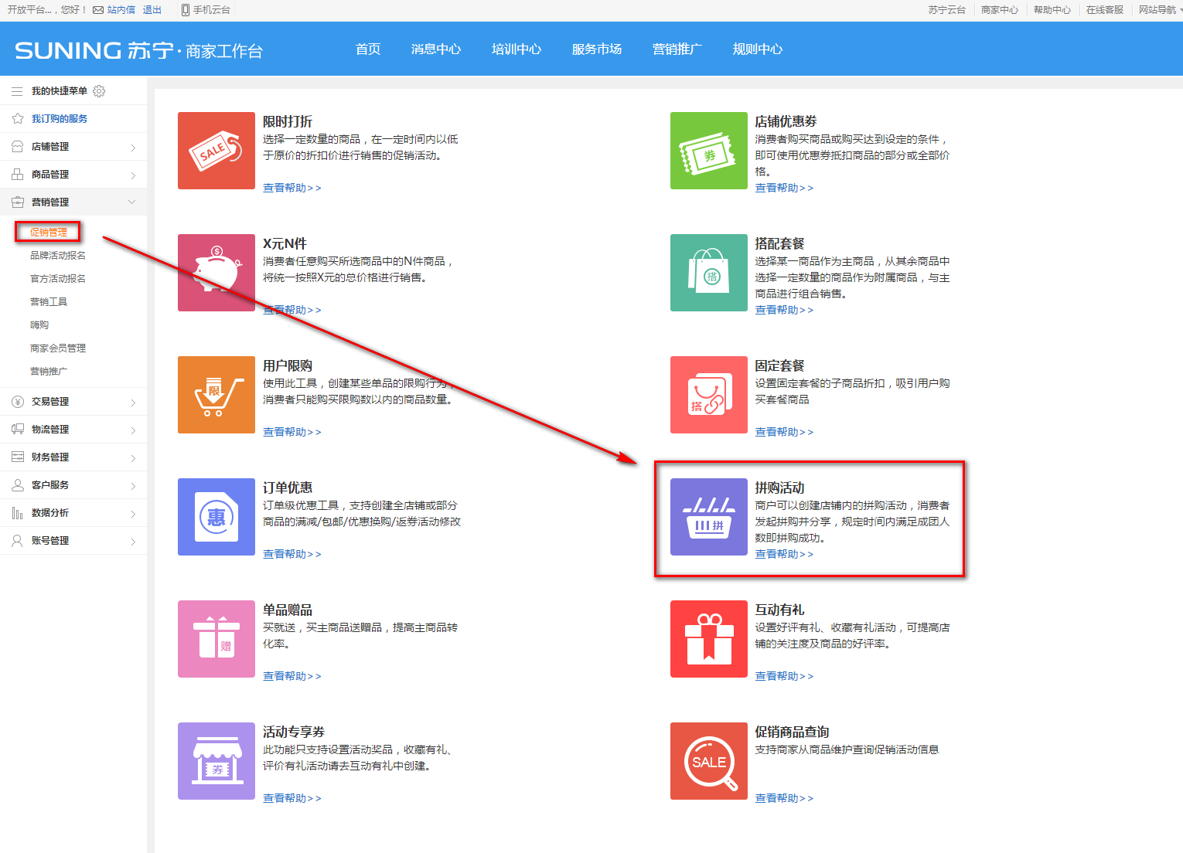Expand the 财务管理 chevron
Image resolution: width=1183 pixels, height=853 pixels.
pos(133,458)
